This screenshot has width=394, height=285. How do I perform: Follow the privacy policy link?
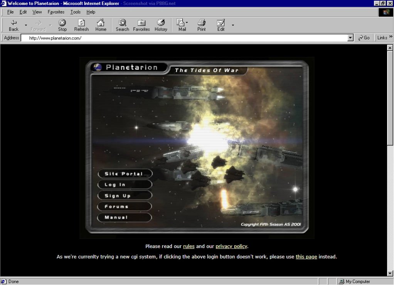tap(231, 246)
